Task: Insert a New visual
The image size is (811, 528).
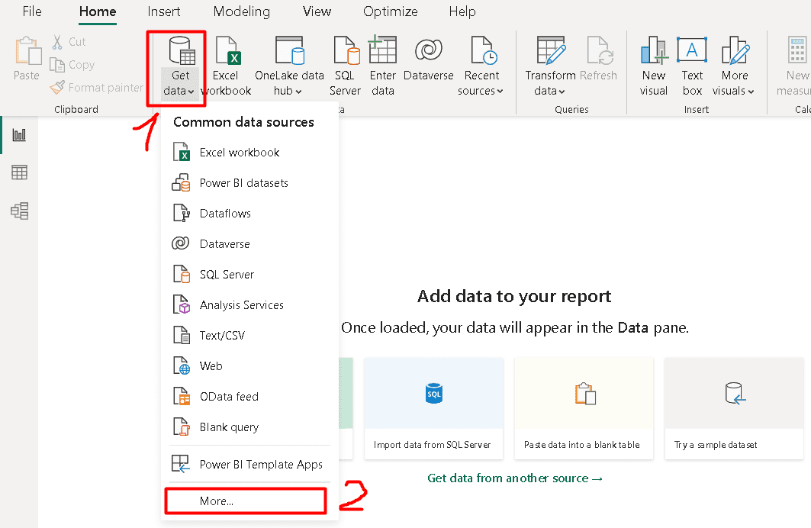Action: [x=654, y=66]
